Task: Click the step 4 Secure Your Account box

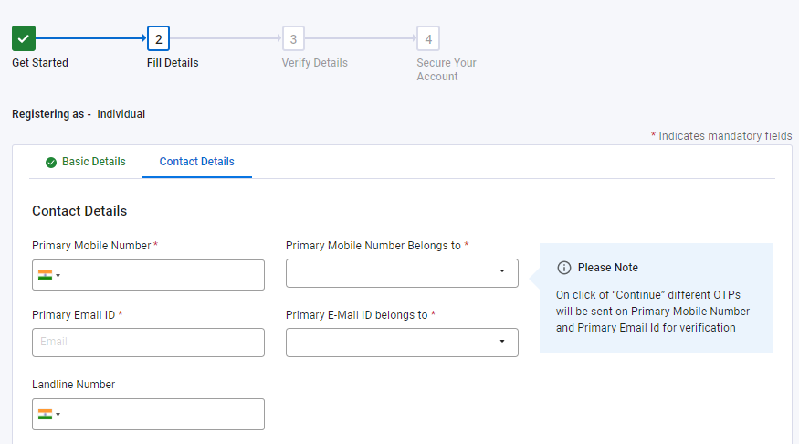Action: click(427, 38)
